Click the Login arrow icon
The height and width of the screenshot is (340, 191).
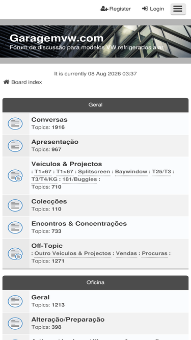tap(145, 9)
